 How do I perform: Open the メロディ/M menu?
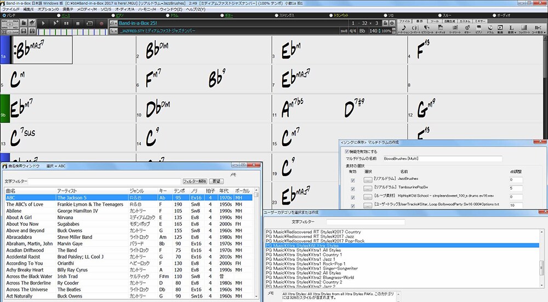[88, 9]
